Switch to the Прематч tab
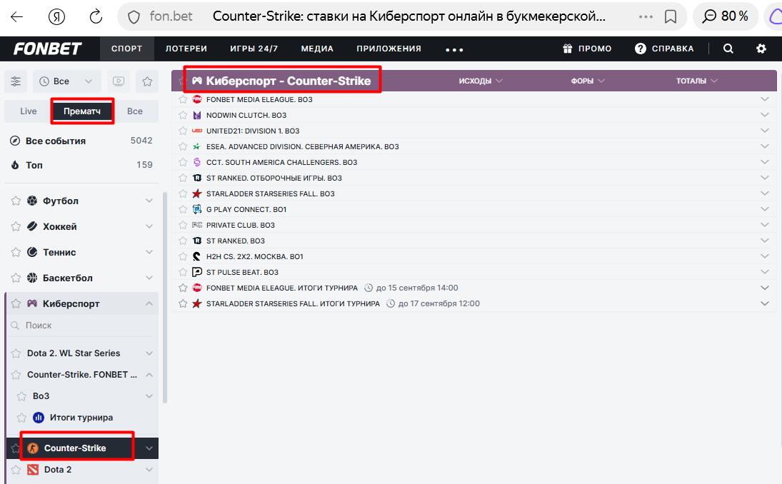The height and width of the screenshot is (484, 782). 82,111
